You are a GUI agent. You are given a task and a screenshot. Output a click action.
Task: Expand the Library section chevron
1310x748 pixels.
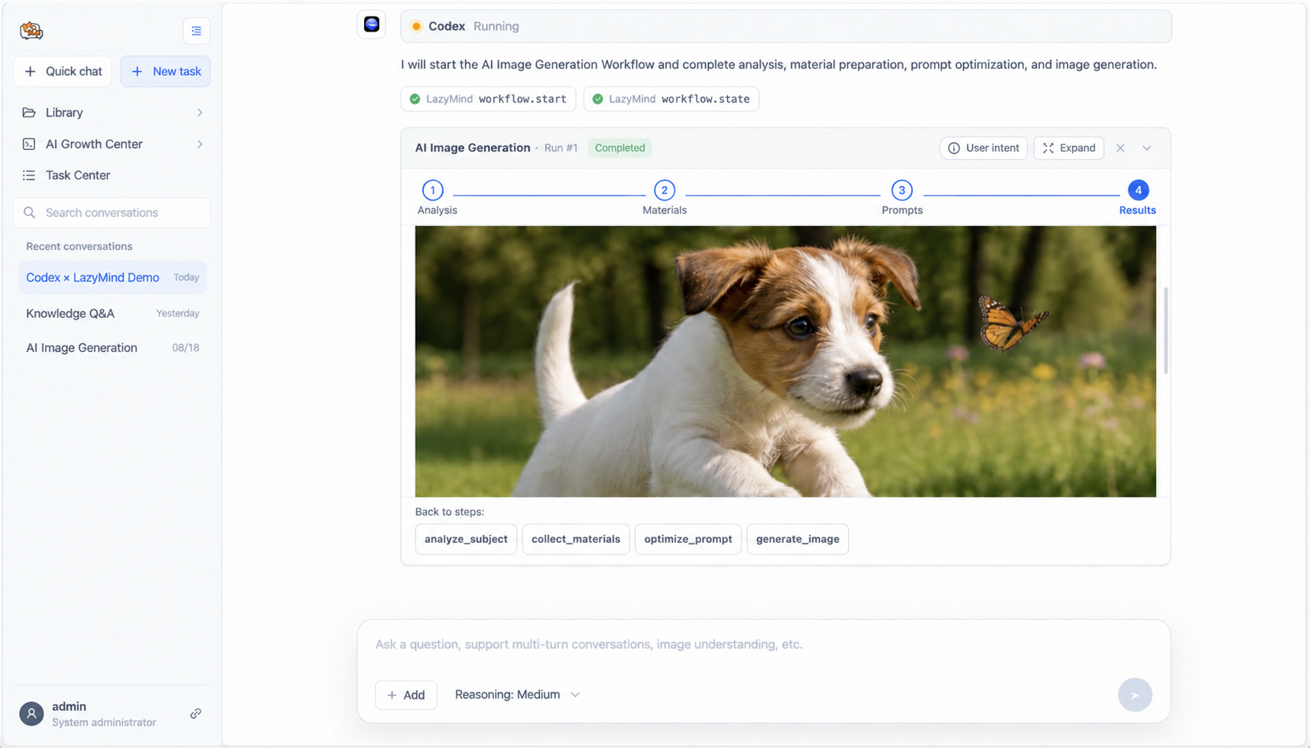point(200,113)
